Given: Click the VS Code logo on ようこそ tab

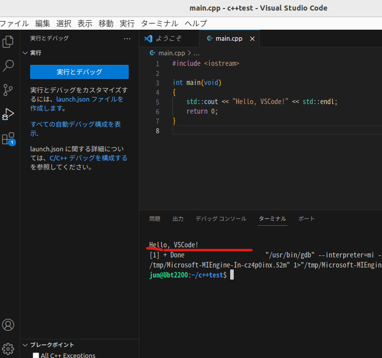Looking at the screenshot, I should pos(148,39).
